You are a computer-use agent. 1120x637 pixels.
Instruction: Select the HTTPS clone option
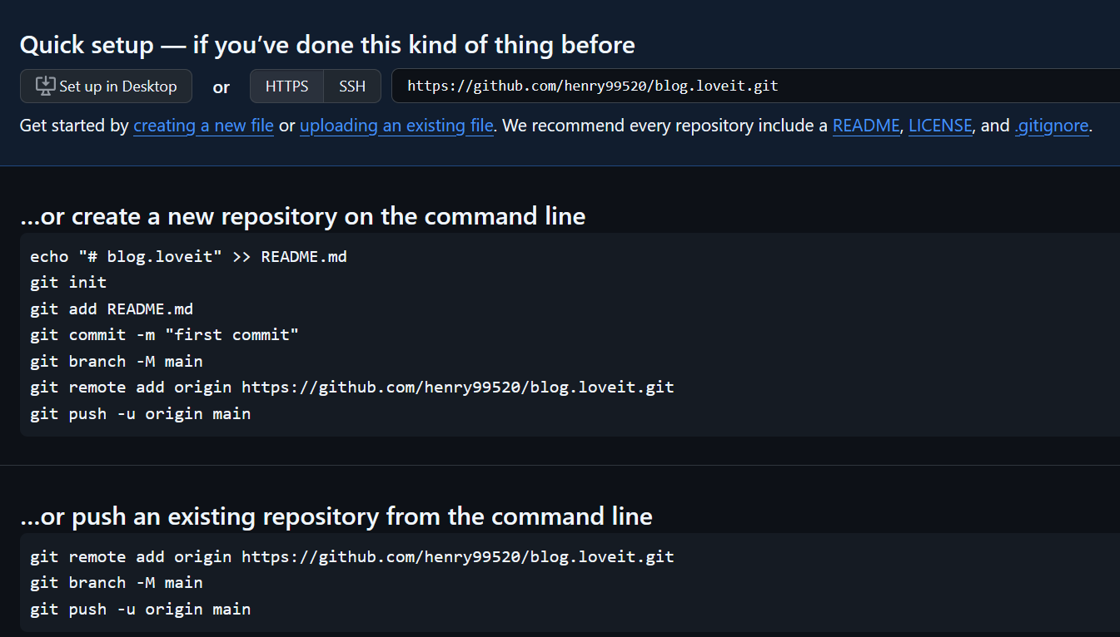coord(286,86)
